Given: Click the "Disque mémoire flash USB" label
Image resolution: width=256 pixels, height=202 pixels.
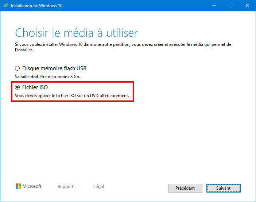Looking at the screenshot, I should tap(54, 68).
